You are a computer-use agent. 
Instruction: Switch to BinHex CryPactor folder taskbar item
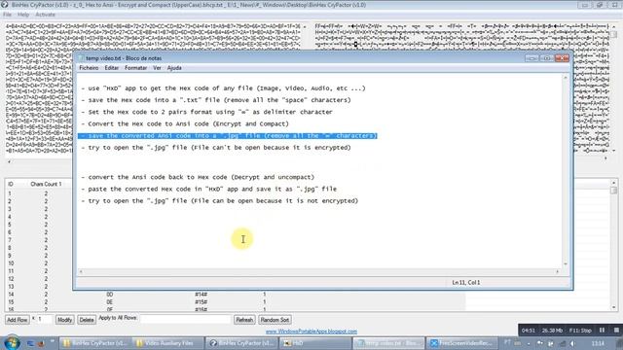pyautogui.click(x=95, y=343)
